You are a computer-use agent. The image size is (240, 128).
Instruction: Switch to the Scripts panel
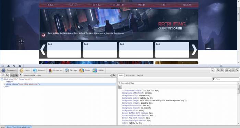pyautogui.click(x=25, y=71)
